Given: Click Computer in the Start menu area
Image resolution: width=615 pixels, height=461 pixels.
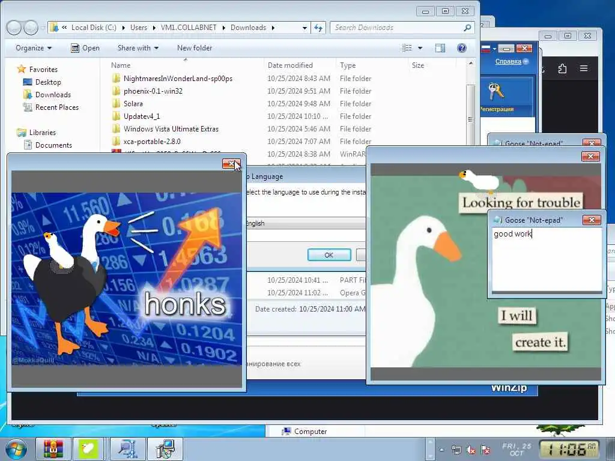Looking at the screenshot, I should point(304,431).
